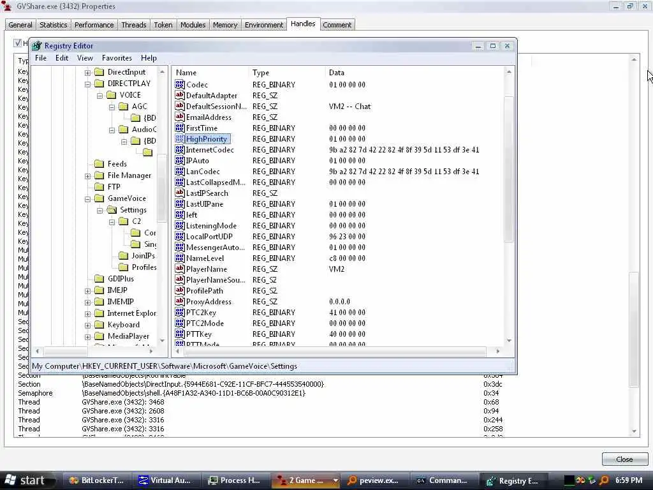Image resolution: width=653 pixels, height=490 pixels.
Task: Click the tree pane scroll-down arrow
Action: 162,341
